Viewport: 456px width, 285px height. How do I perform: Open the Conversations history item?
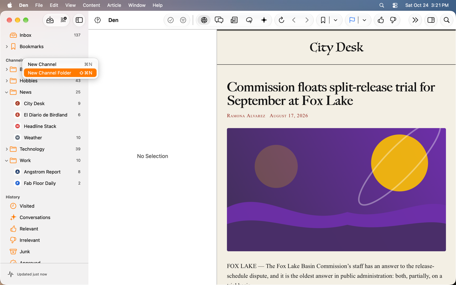[44, 217]
